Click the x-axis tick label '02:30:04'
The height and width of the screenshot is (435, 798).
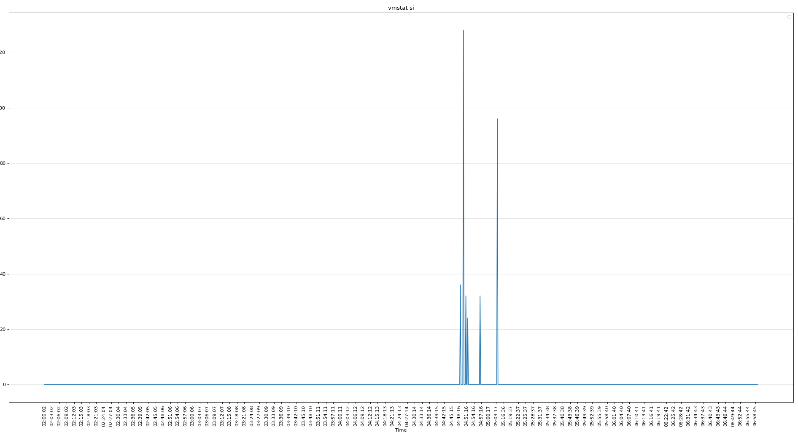click(118, 416)
